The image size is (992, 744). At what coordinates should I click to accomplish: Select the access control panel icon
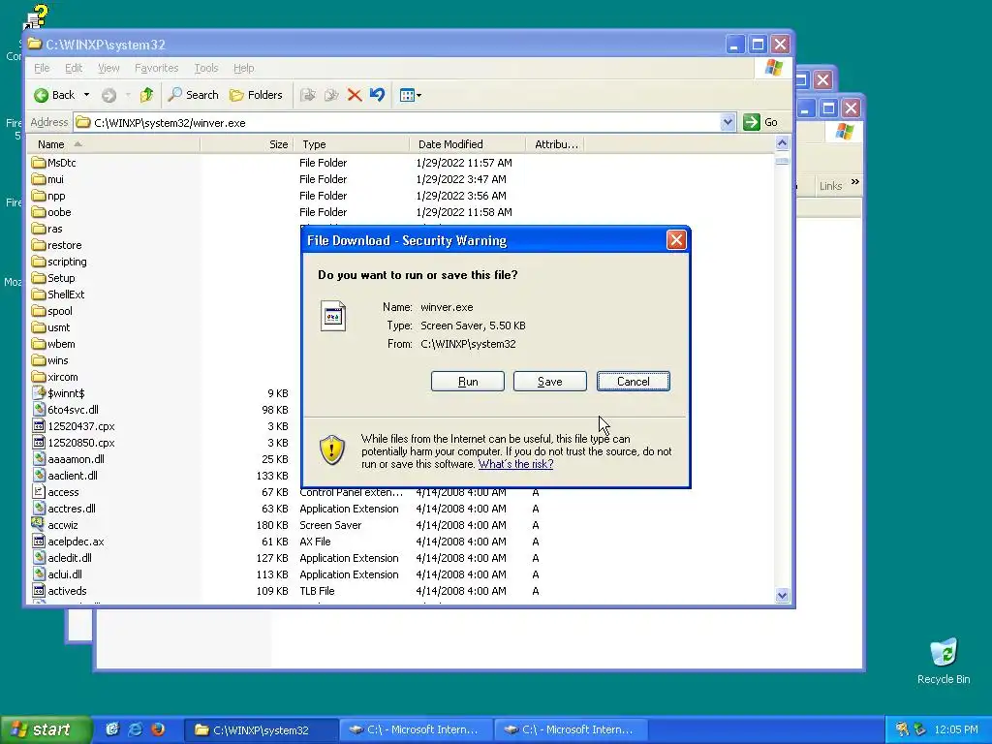(39, 491)
